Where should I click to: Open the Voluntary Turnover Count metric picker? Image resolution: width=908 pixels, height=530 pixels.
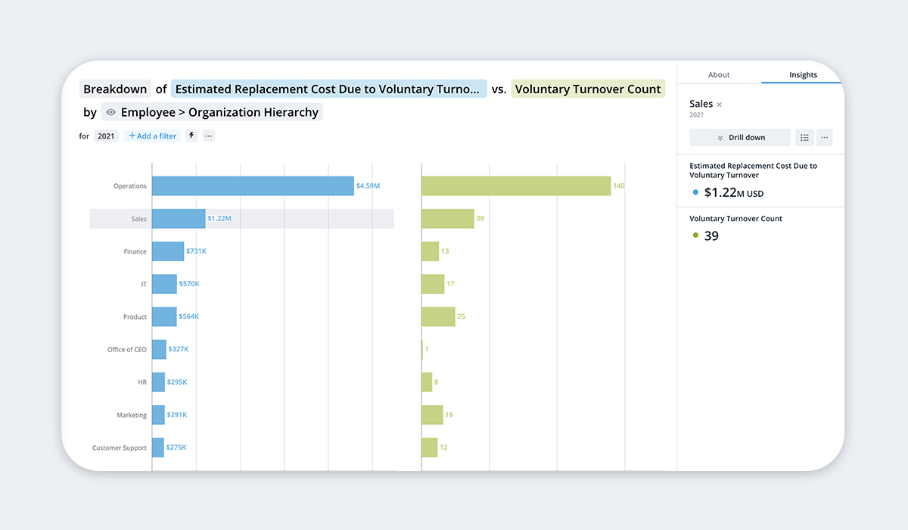pyautogui.click(x=588, y=89)
